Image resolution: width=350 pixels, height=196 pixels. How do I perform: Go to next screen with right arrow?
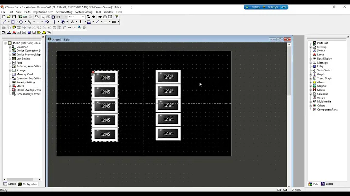(x=100, y=16)
